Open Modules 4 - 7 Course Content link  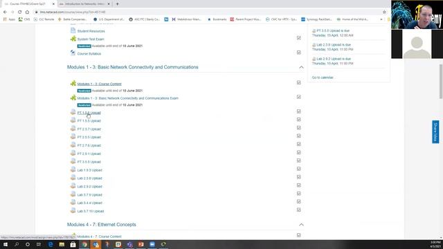99,237
